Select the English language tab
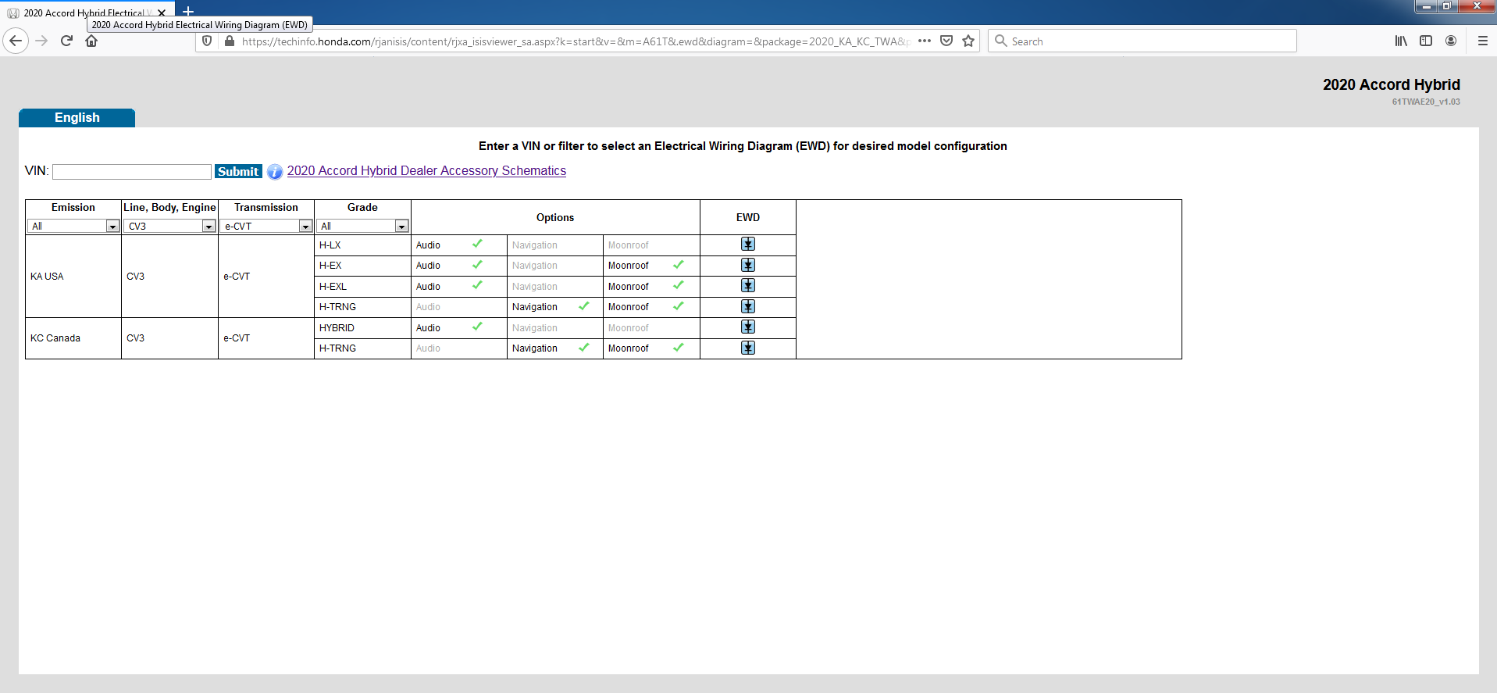1497x693 pixels. [x=77, y=118]
